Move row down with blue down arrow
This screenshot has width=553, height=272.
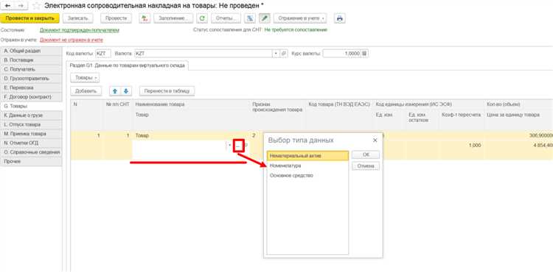pos(126,91)
